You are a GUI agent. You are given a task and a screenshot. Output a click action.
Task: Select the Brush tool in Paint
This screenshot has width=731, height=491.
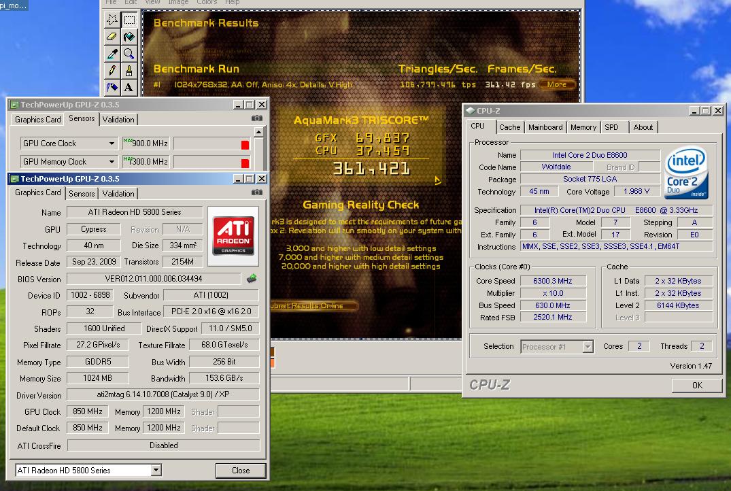pos(129,71)
